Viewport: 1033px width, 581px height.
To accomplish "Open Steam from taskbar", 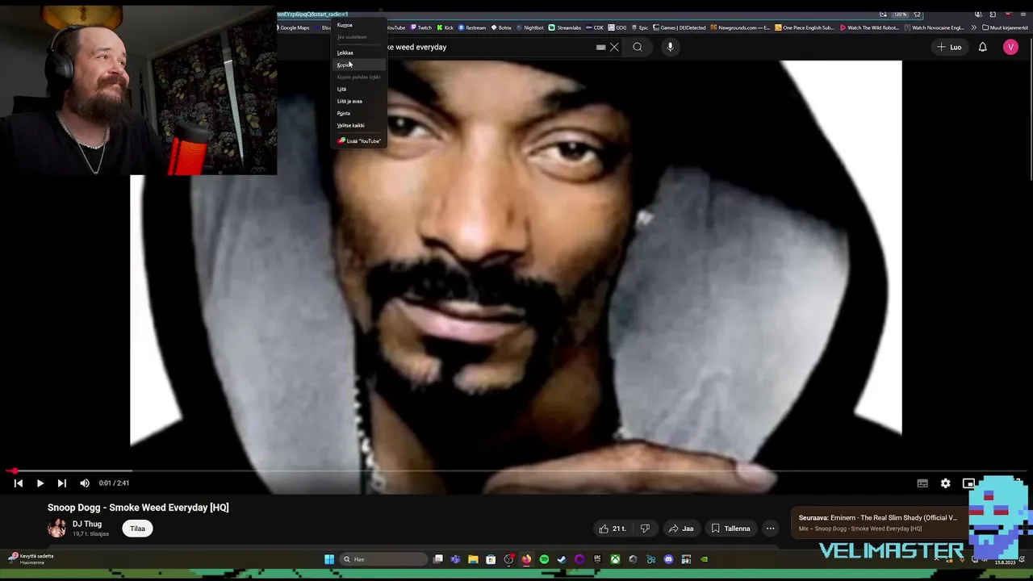I will (x=562, y=559).
